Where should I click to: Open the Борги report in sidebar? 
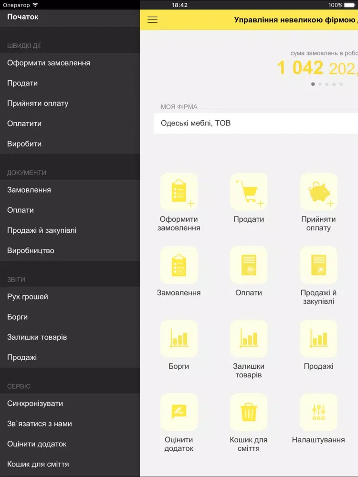[x=70, y=317]
